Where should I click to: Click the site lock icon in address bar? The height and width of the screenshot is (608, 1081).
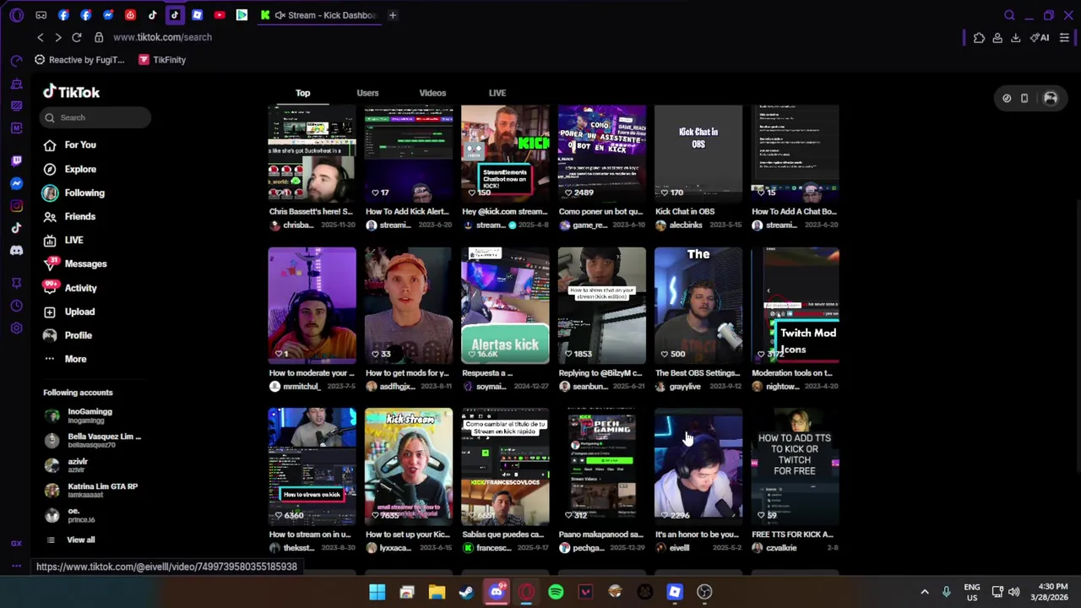coord(99,37)
